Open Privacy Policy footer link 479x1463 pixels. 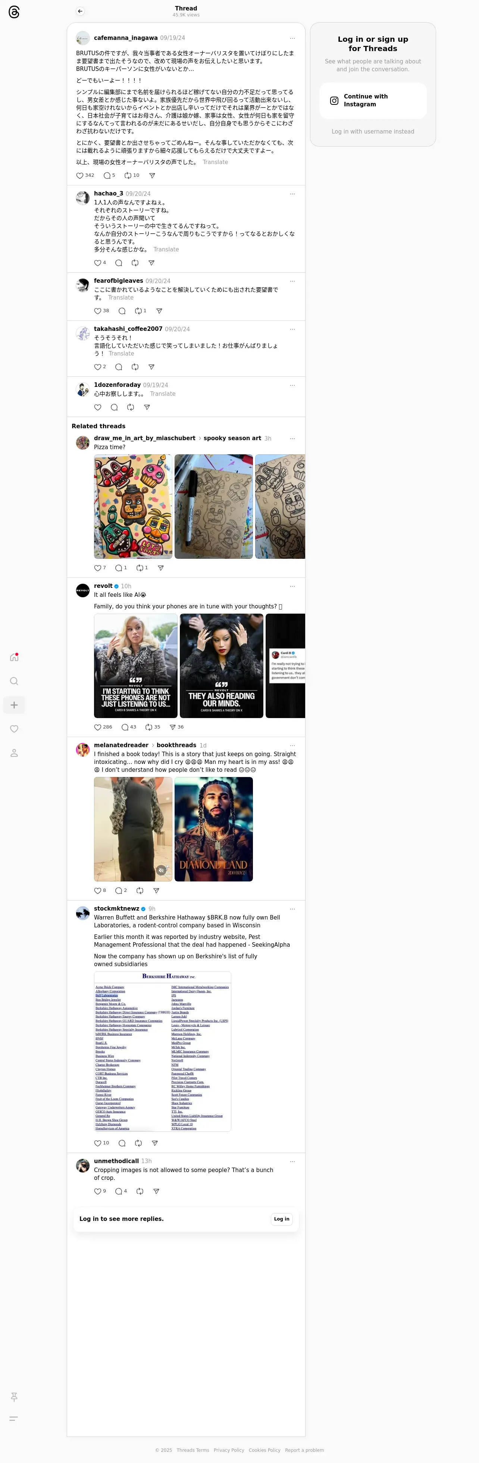(x=229, y=1450)
